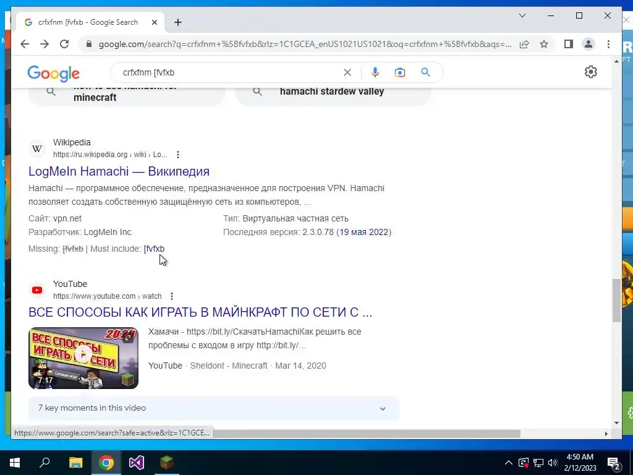633x475 pixels.
Task: Open the volume control in tray
Action: (553, 463)
